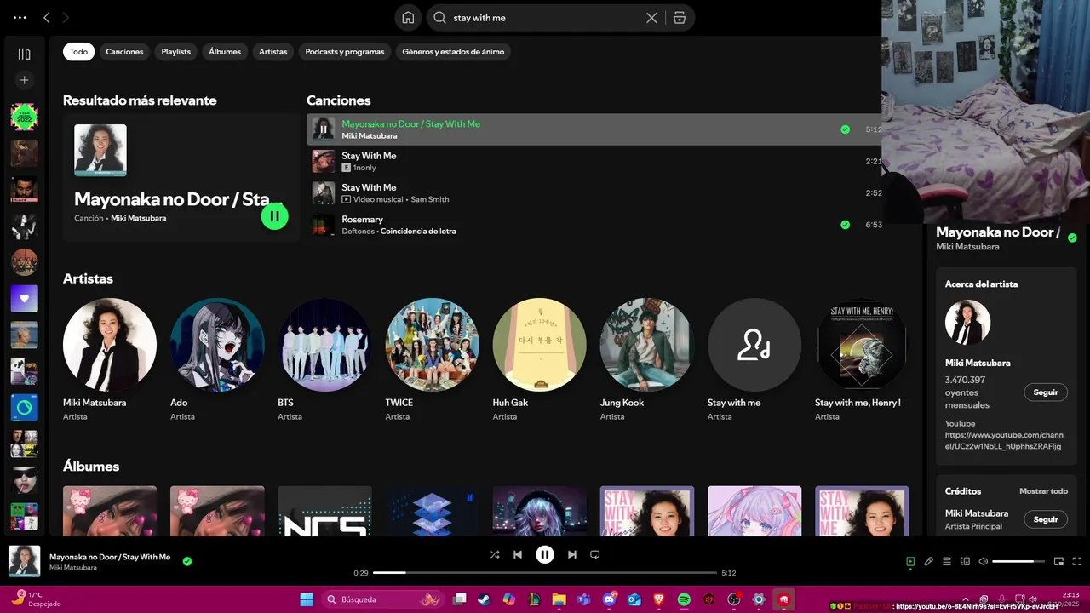This screenshot has height=613, width=1090.
Task: Open the Liked Songs heart playlist
Action: point(24,299)
